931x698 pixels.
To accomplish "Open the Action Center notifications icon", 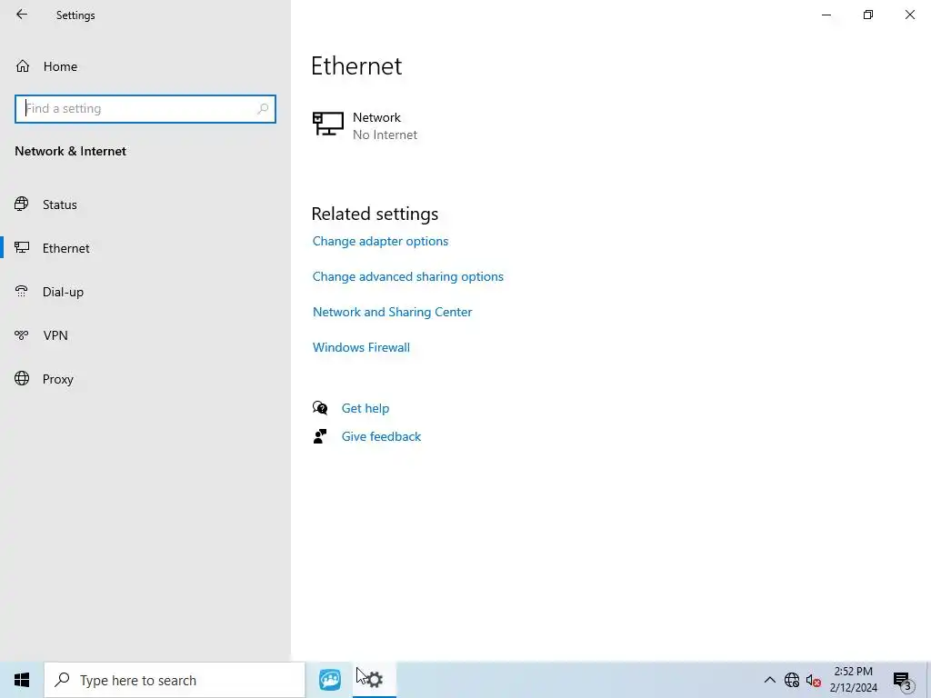I will coord(903,681).
